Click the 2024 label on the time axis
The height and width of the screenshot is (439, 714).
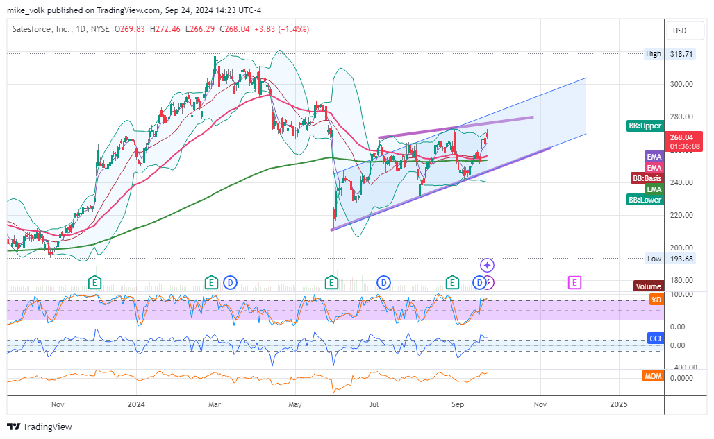point(136,404)
